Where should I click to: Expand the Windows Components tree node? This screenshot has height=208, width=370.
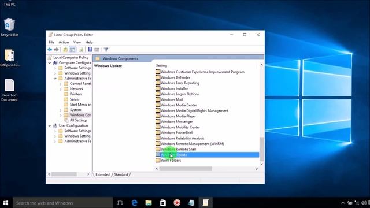tap(61, 115)
